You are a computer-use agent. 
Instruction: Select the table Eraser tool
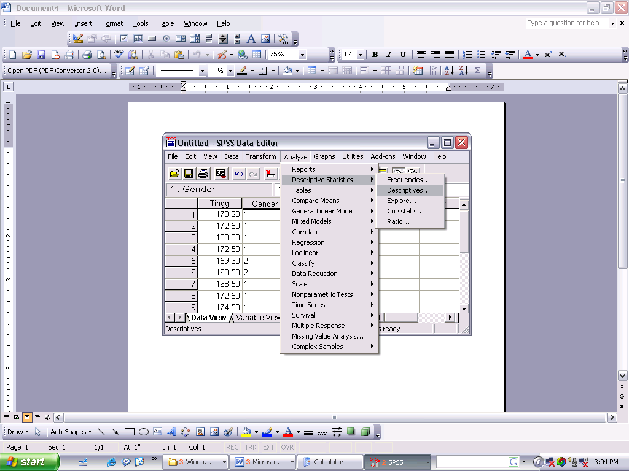[144, 71]
